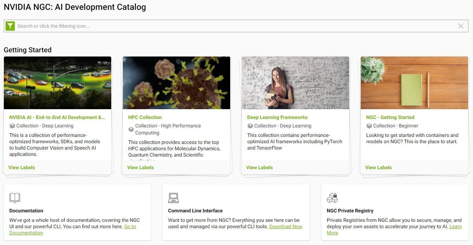Viewport: 473px width, 245px height.
Task: Open the traffic heatmap thumbnail image
Action: click(x=57, y=83)
